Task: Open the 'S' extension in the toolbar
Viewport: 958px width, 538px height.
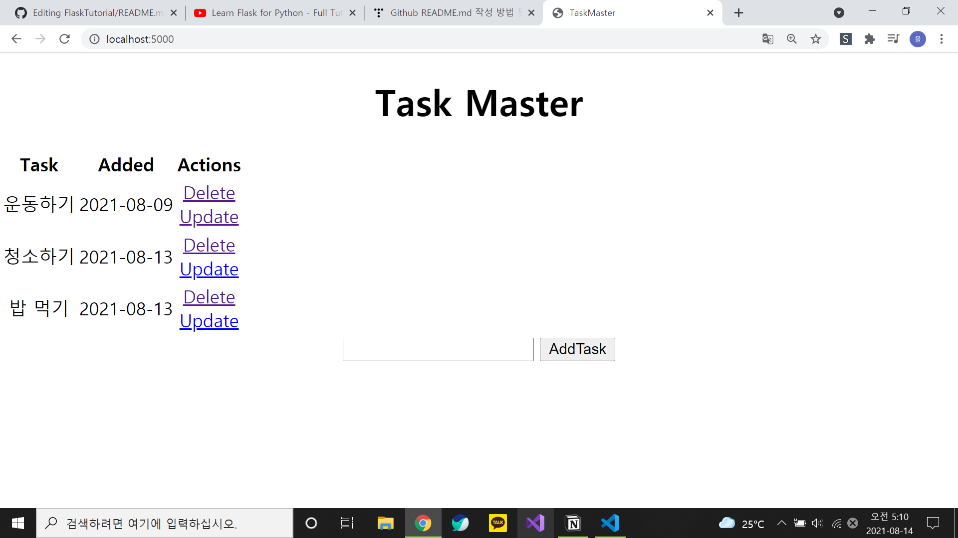Action: [845, 39]
